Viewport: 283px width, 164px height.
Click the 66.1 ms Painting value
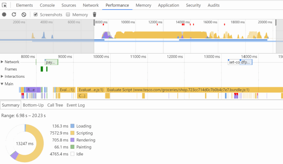click(61, 147)
